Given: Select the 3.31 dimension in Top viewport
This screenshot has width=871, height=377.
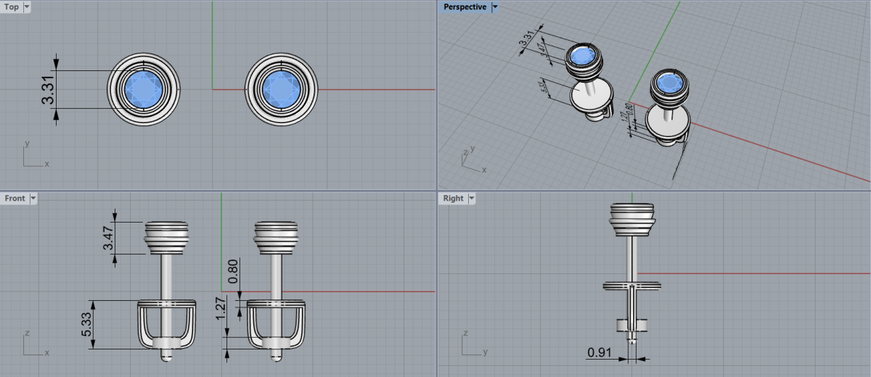Looking at the screenshot, I should point(49,88).
